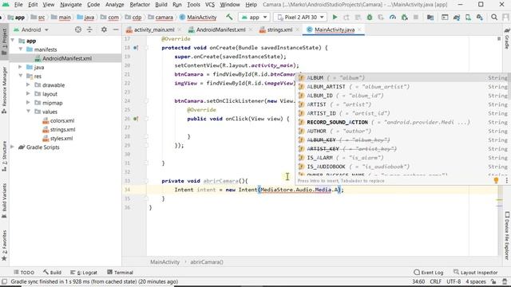The width and height of the screenshot is (511, 287).
Task: Open the Build menu
Action: (161, 5)
